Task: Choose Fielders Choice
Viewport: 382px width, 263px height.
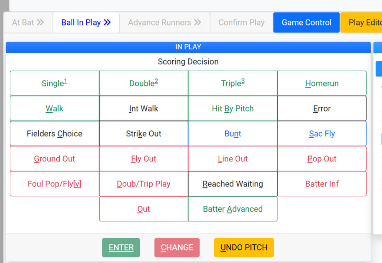Action: pos(54,134)
